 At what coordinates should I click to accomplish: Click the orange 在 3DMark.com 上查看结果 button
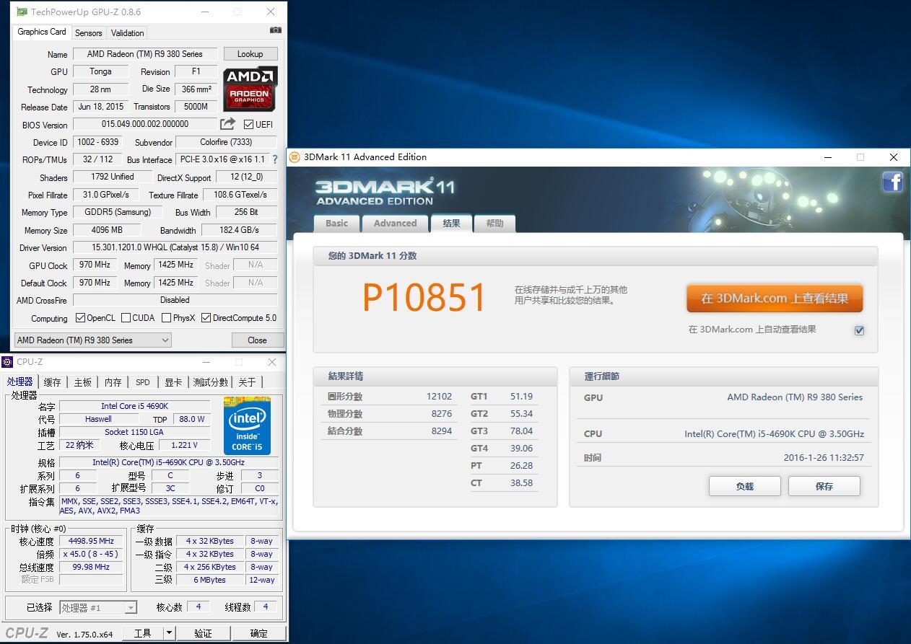coord(775,297)
